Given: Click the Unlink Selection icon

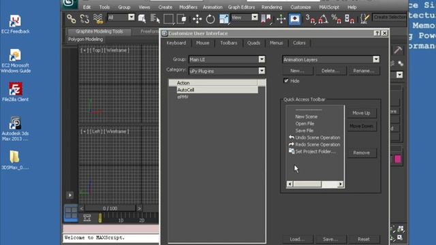Looking at the screenshot, I should (x=84, y=19).
